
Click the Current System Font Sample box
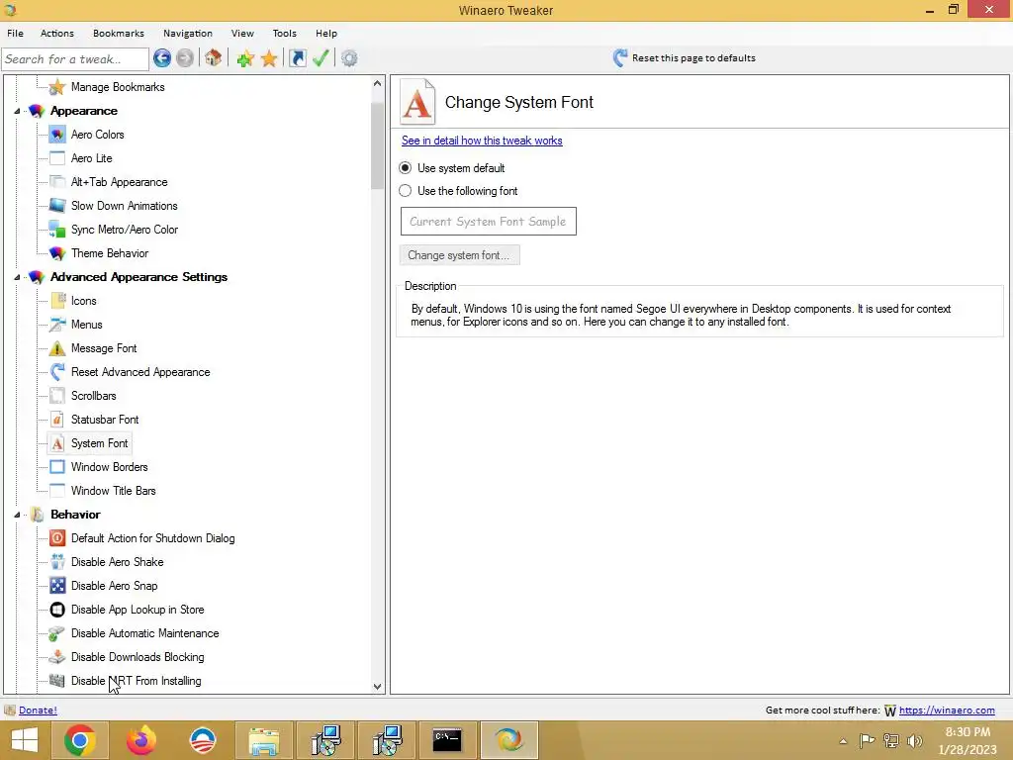click(x=489, y=222)
